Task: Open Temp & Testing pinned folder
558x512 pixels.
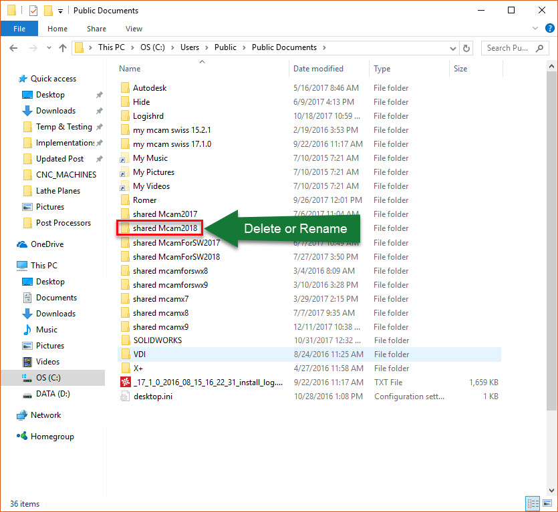Action: tap(64, 127)
